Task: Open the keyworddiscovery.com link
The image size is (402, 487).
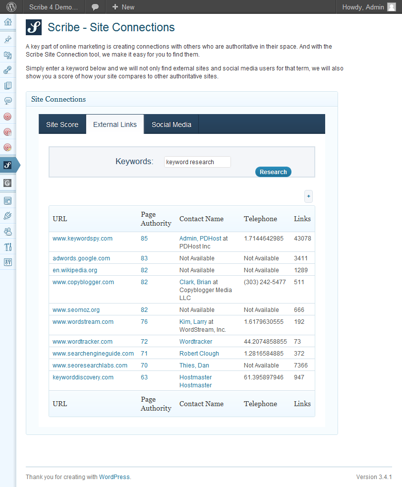Action: tap(83, 377)
